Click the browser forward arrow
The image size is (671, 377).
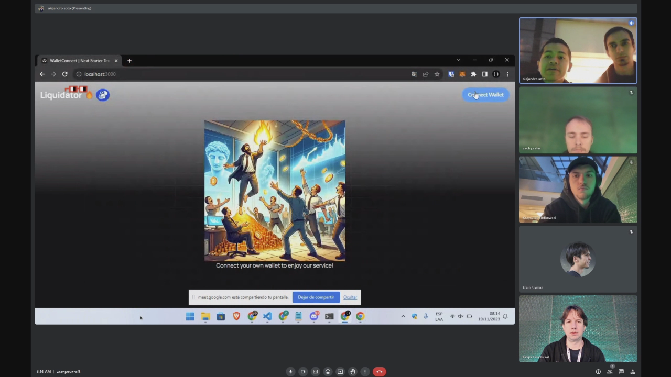53,74
